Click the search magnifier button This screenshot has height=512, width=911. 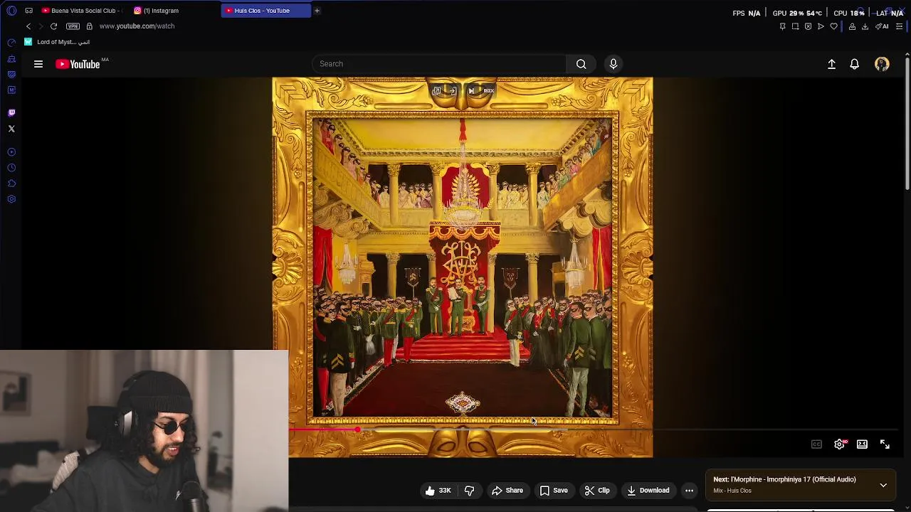(581, 64)
